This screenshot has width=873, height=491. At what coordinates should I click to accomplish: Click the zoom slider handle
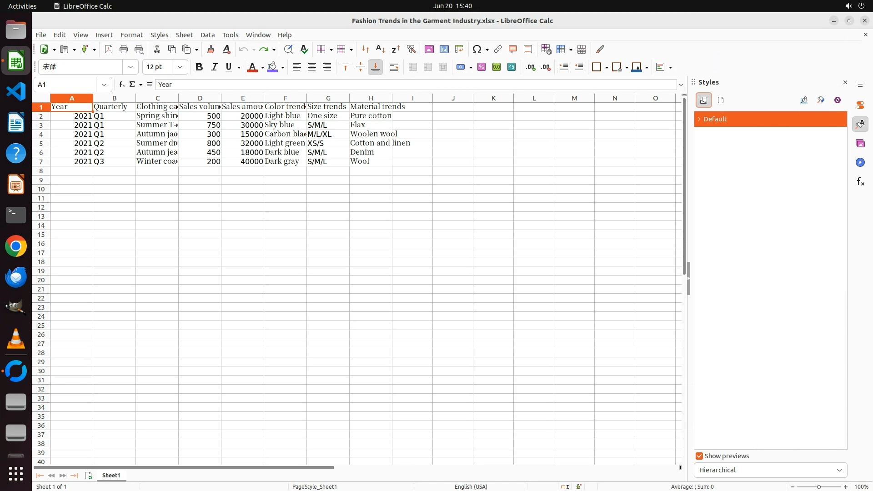tap(818, 487)
